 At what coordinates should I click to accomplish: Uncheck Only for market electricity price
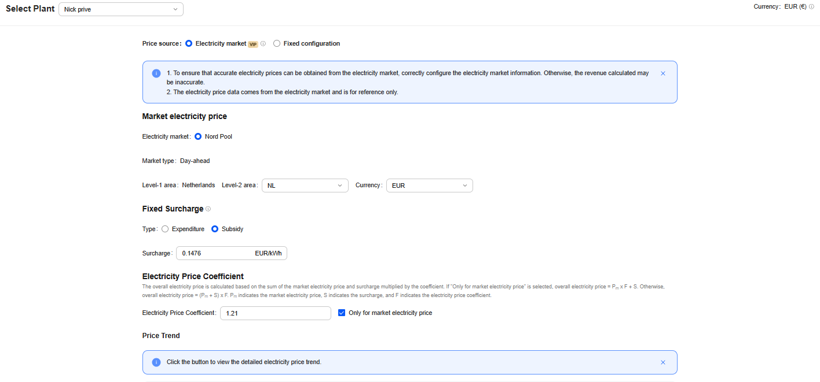[x=341, y=313]
